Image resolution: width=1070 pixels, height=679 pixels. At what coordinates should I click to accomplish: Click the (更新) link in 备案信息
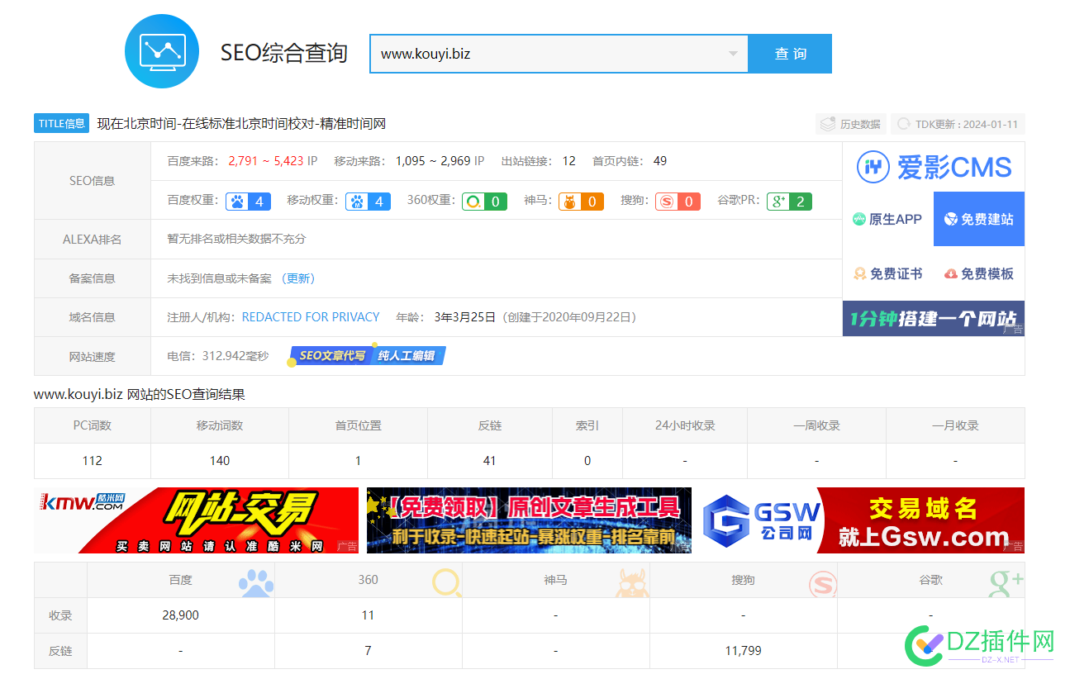click(x=297, y=278)
